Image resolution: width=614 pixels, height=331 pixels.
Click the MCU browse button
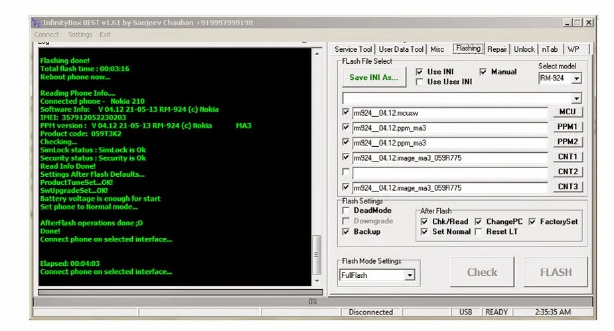(x=568, y=112)
